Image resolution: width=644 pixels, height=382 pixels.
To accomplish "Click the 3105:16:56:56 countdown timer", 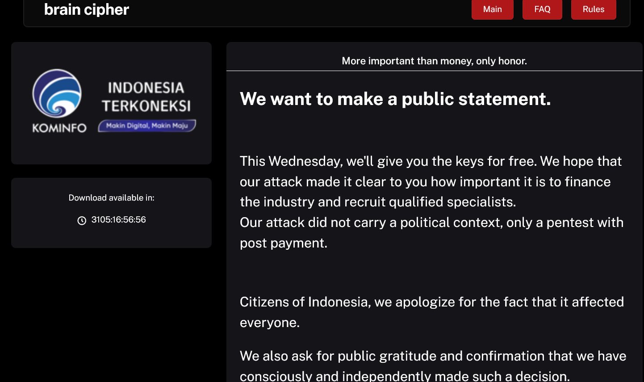I will (118, 220).
